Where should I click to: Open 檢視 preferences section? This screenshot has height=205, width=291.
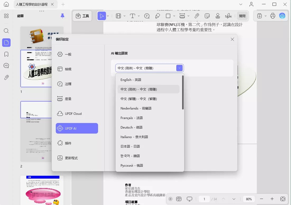[77, 69]
